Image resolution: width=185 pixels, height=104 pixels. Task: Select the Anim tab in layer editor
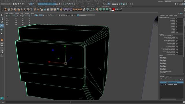(x=167, y=76)
